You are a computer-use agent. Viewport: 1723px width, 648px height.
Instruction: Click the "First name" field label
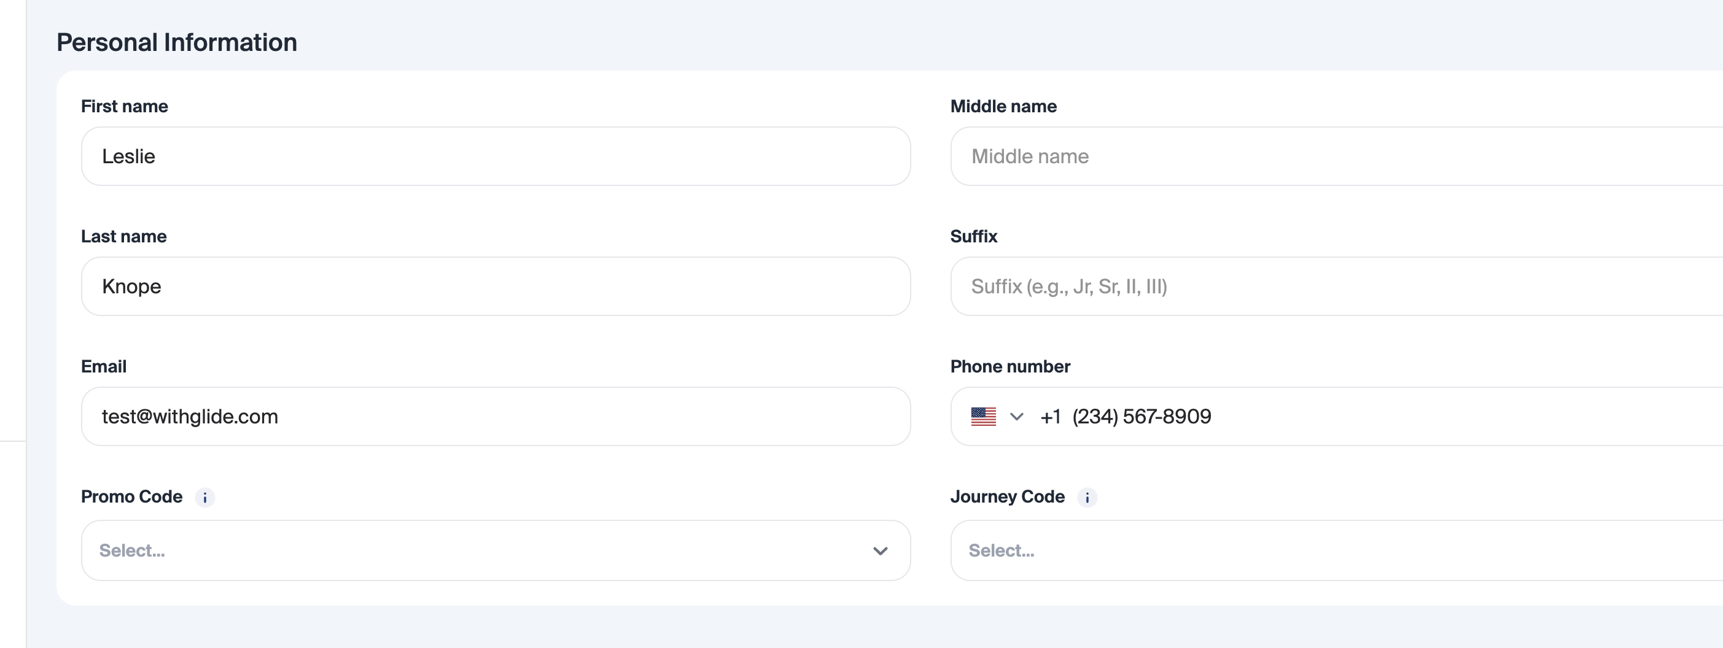point(125,106)
